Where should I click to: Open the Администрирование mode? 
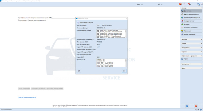point(191,34)
